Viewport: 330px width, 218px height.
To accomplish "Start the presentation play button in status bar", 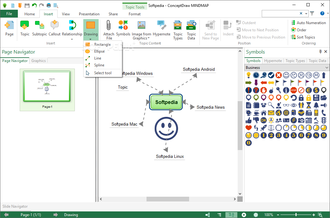I will 244,215.
